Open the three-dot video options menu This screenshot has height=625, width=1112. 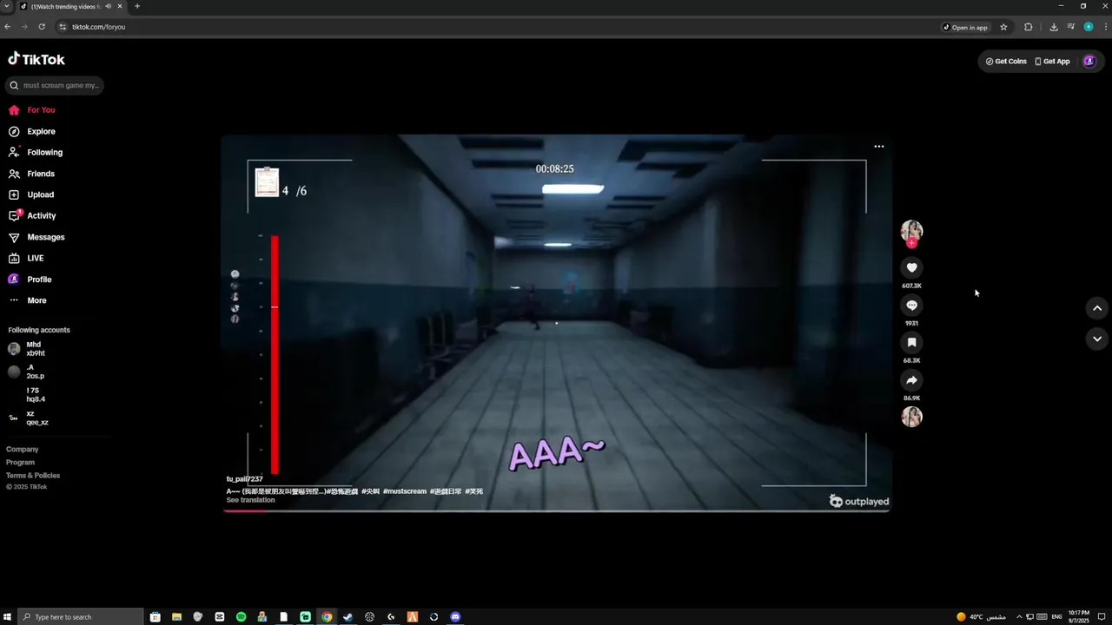[x=878, y=147]
